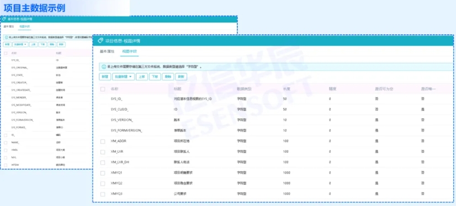Screen dimensions: 456x206
Task: Open 批量新建 dropdown in 基本信息 window
Action: click(x=20, y=45)
